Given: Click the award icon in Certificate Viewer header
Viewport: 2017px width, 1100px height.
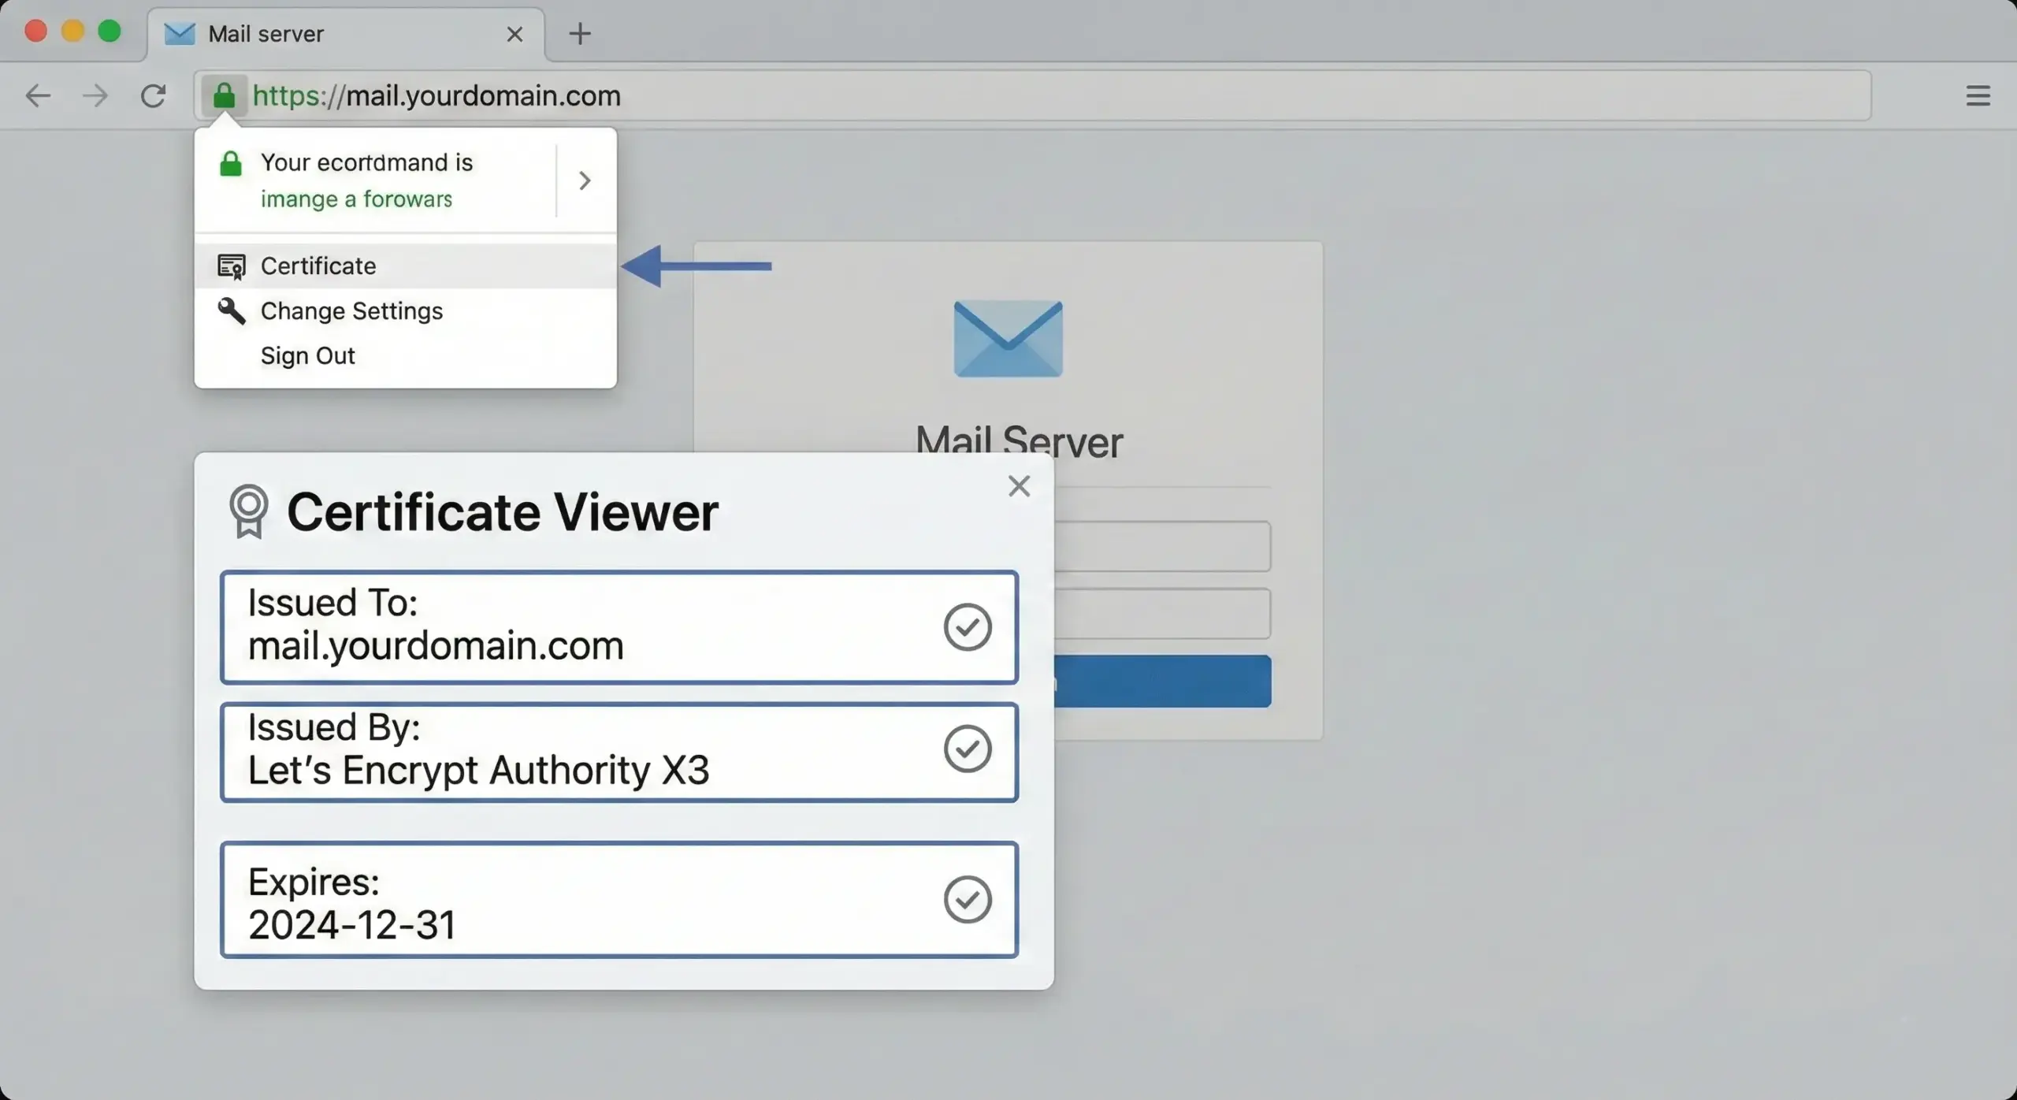Looking at the screenshot, I should (248, 511).
